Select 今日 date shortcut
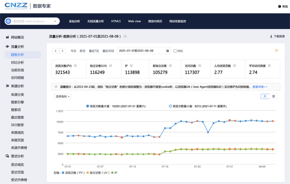This screenshot has width=290, height=184. coord(73,51)
